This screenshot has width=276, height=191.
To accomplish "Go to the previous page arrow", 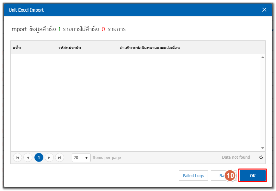I will 28,158.
